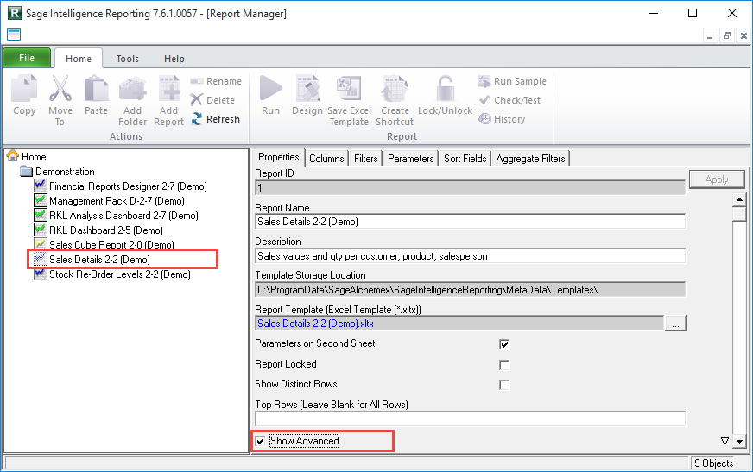Refresh the report list
The image size is (753, 472).
tap(216, 119)
